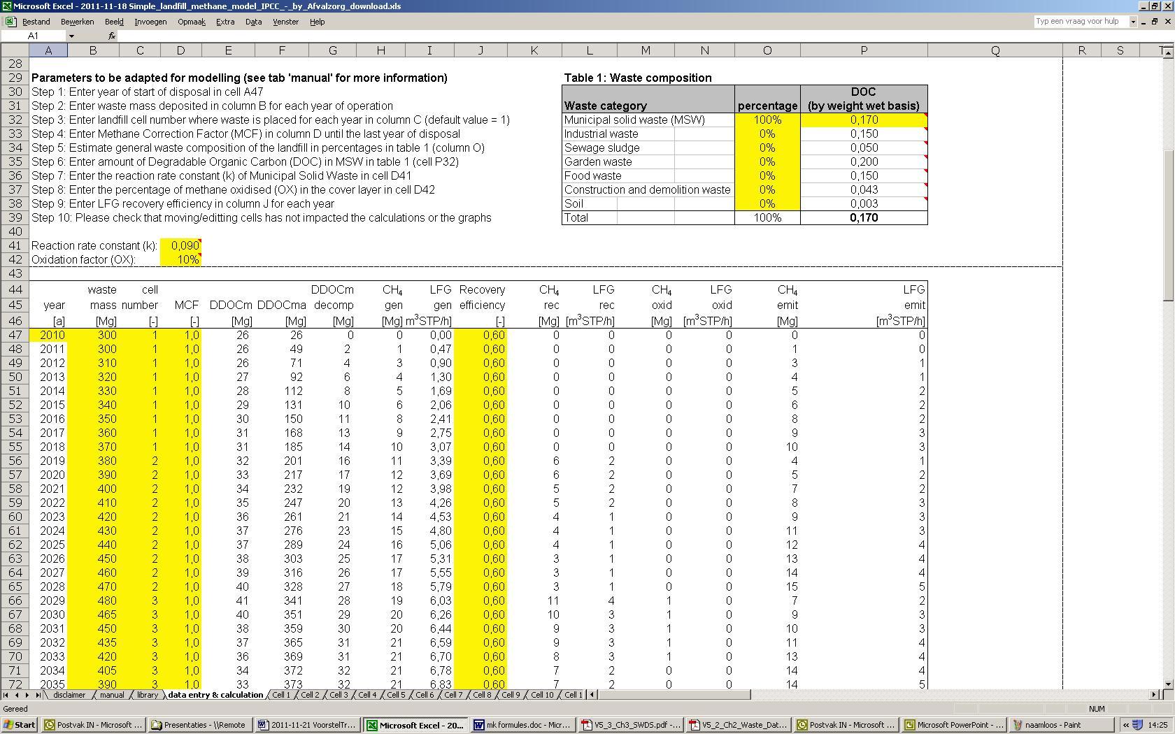Open Presentaties Remote folder taskbar button
Screen dimensions: 1175x734
point(199,725)
